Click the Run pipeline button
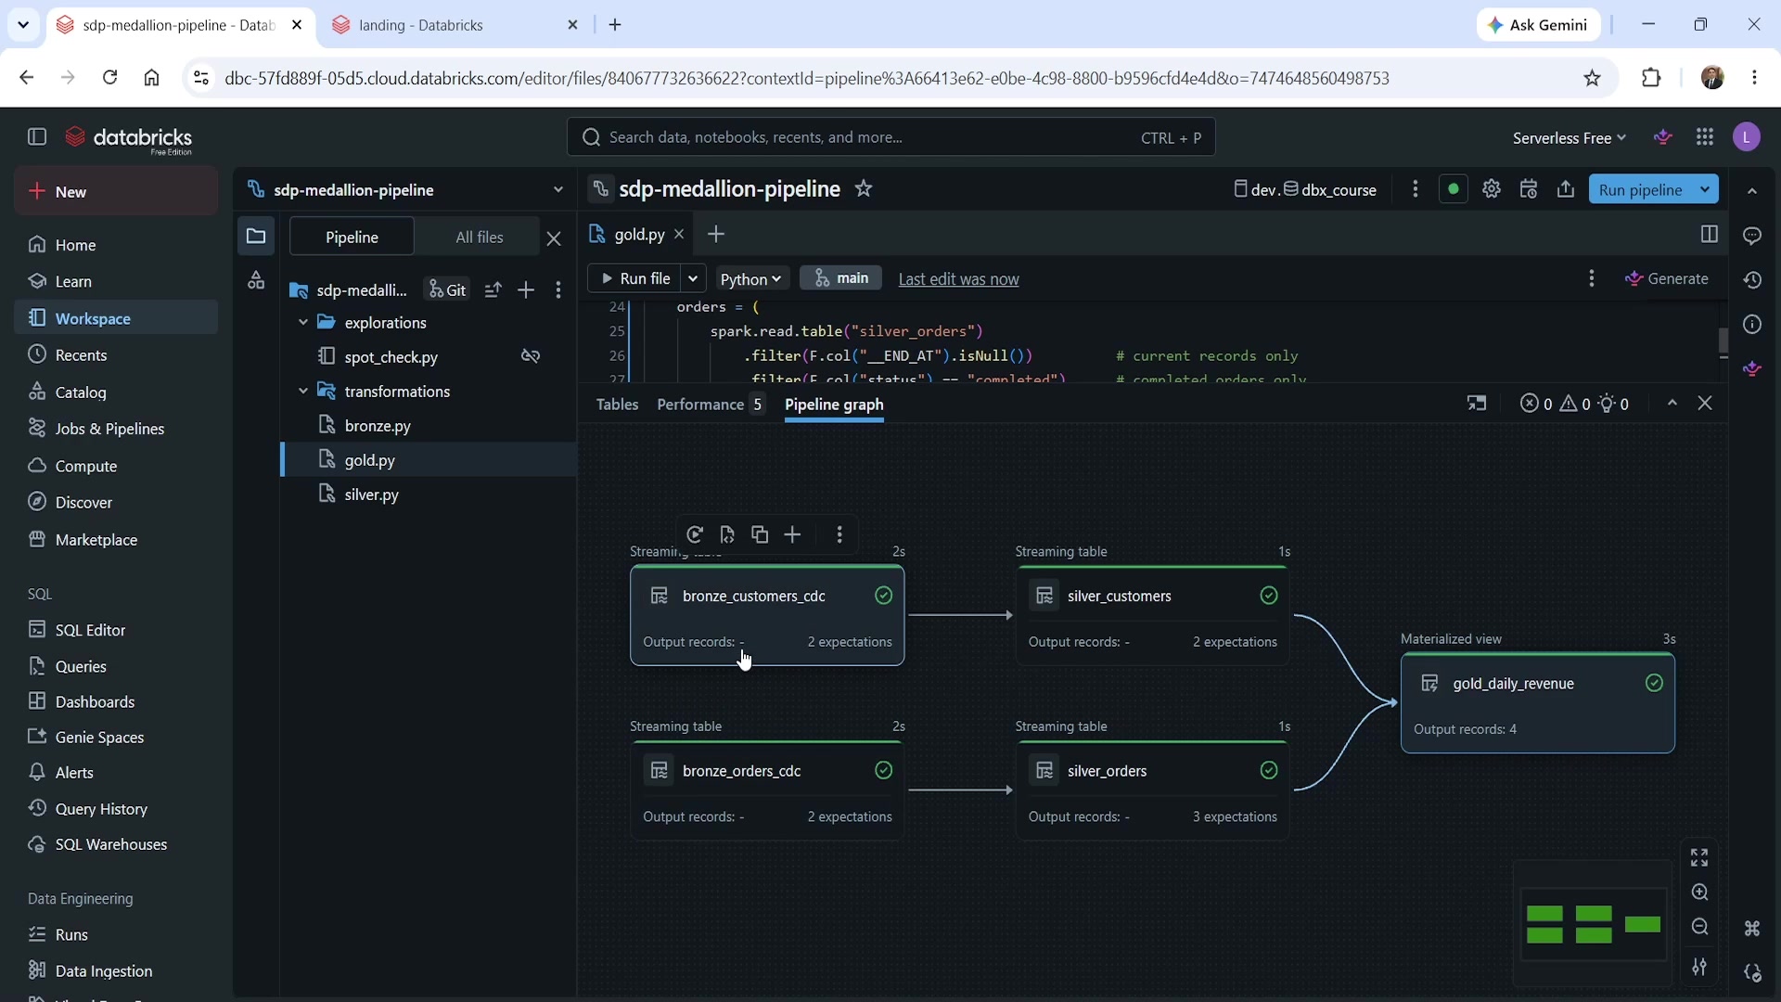 click(1640, 189)
